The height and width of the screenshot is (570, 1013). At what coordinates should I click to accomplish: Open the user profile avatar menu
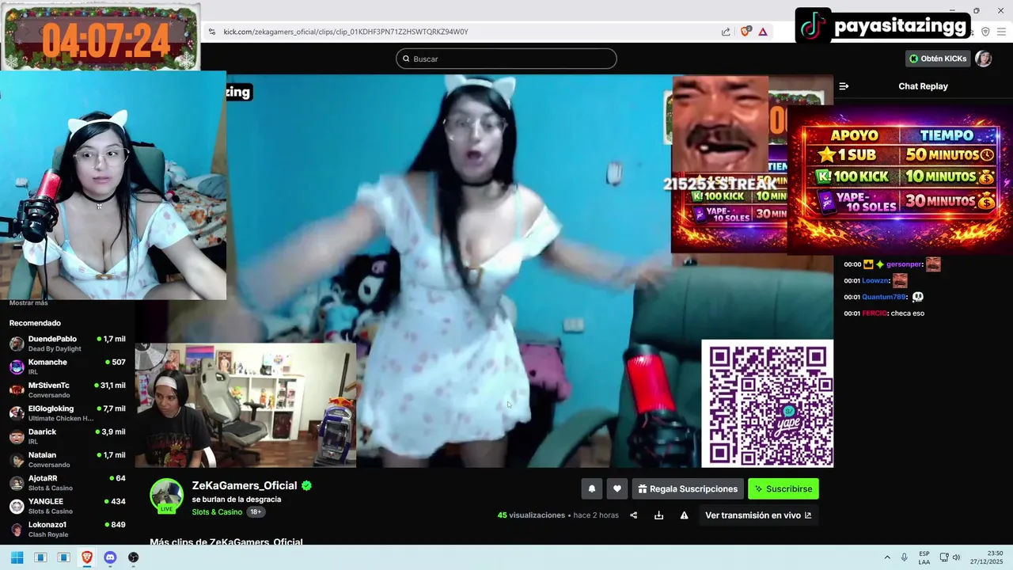(983, 59)
